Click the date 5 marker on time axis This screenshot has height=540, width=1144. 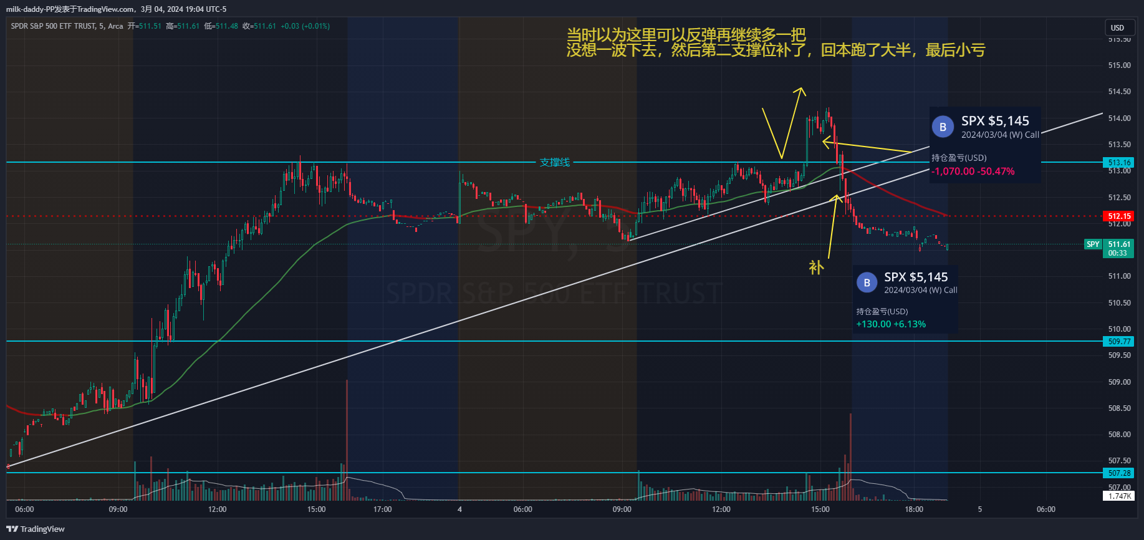979,509
